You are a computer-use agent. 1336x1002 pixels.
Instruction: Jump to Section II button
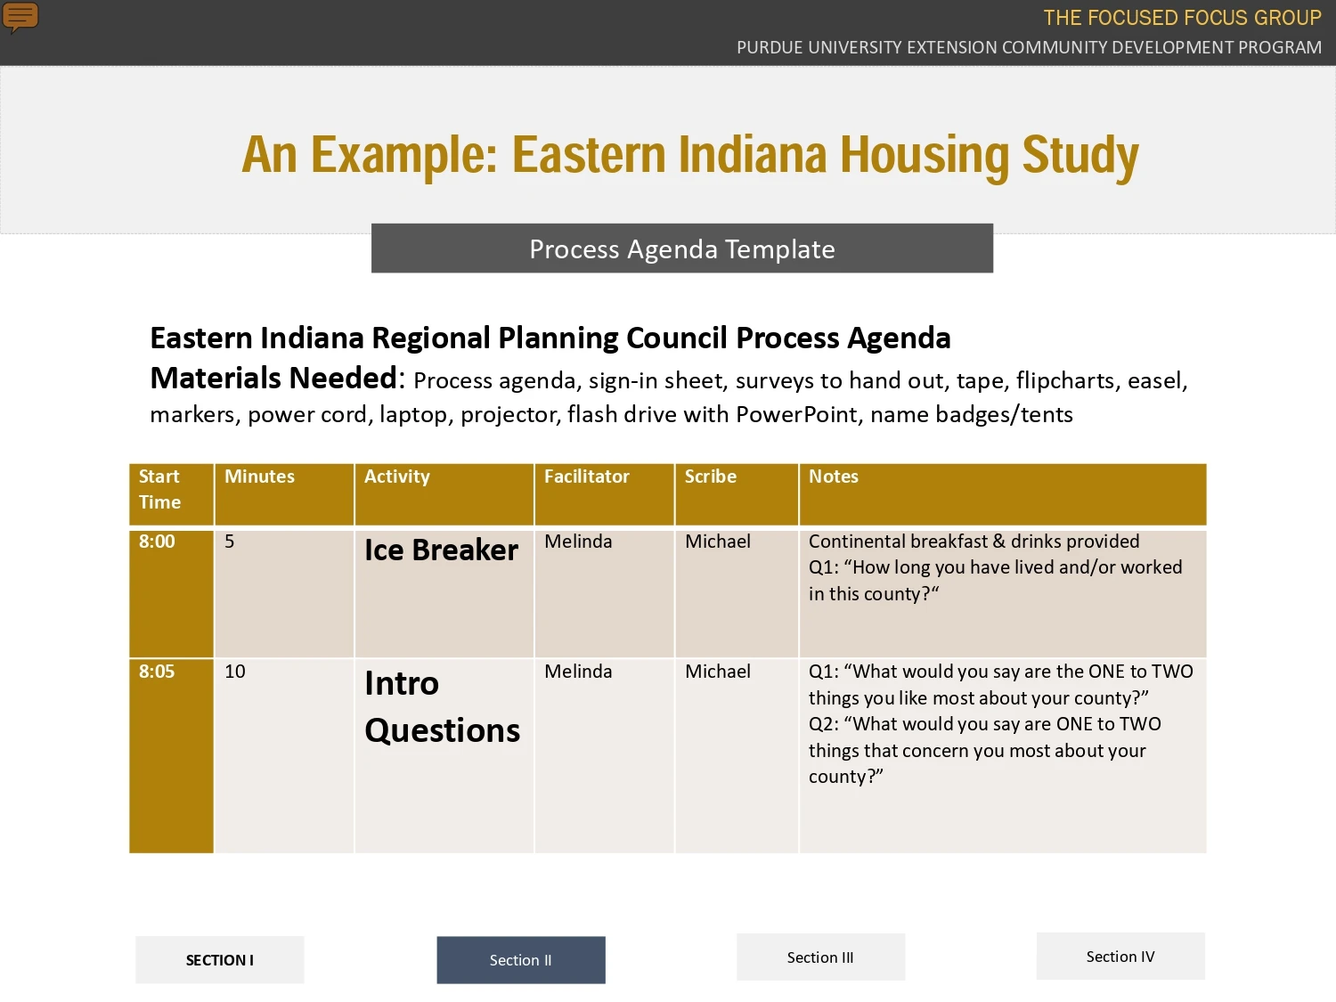click(521, 960)
